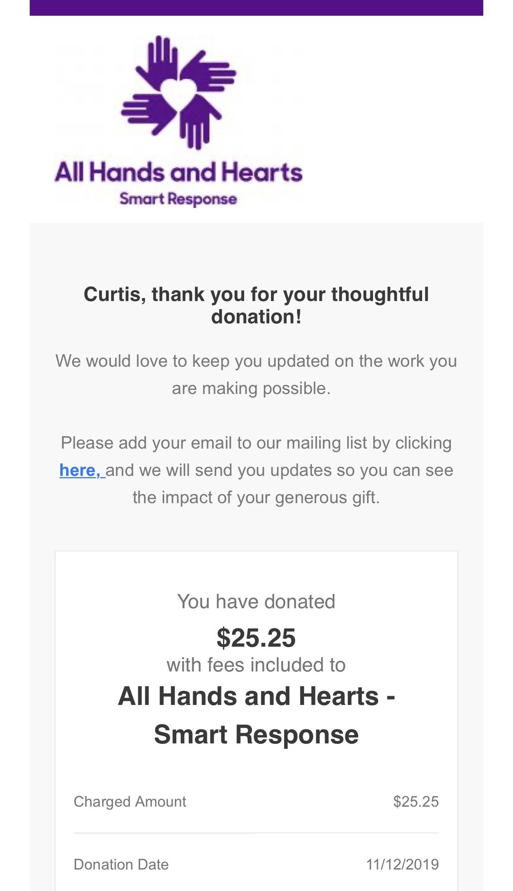Click the "with fees included to" text
513x891 pixels.
[x=256, y=665]
